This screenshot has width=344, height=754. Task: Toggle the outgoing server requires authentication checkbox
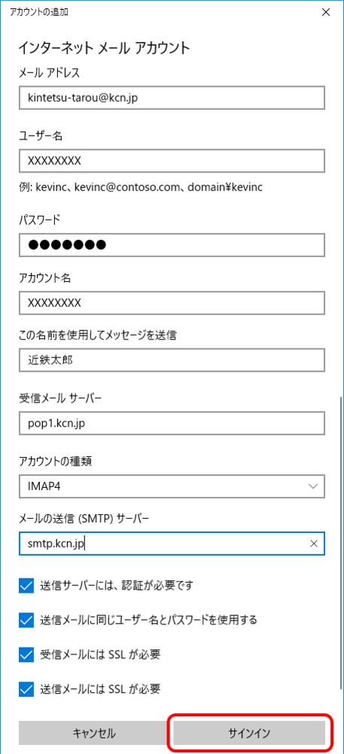(x=26, y=586)
